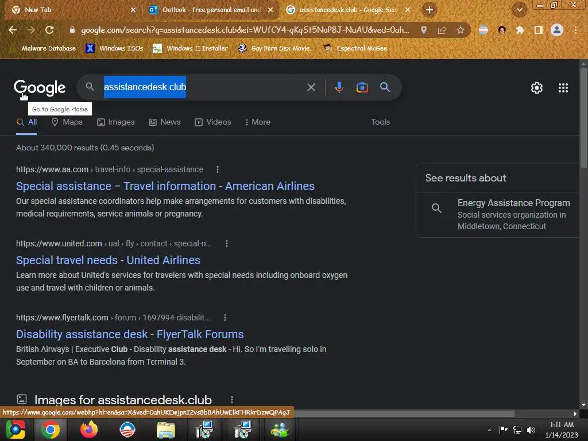Select the News search tab

point(165,122)
